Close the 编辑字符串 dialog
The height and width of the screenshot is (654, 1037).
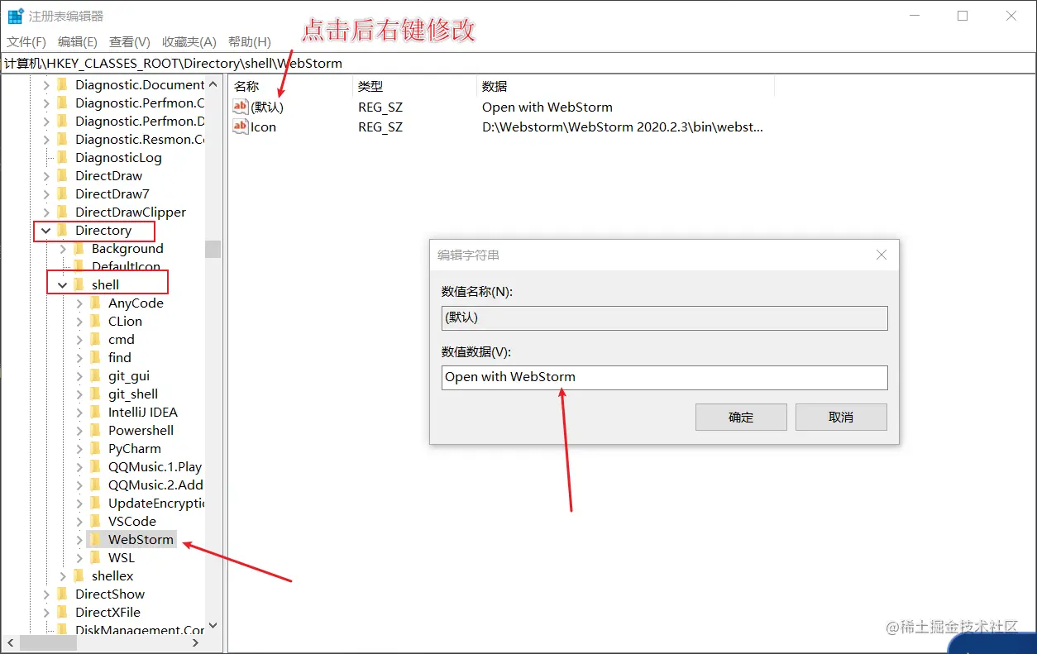882,255
